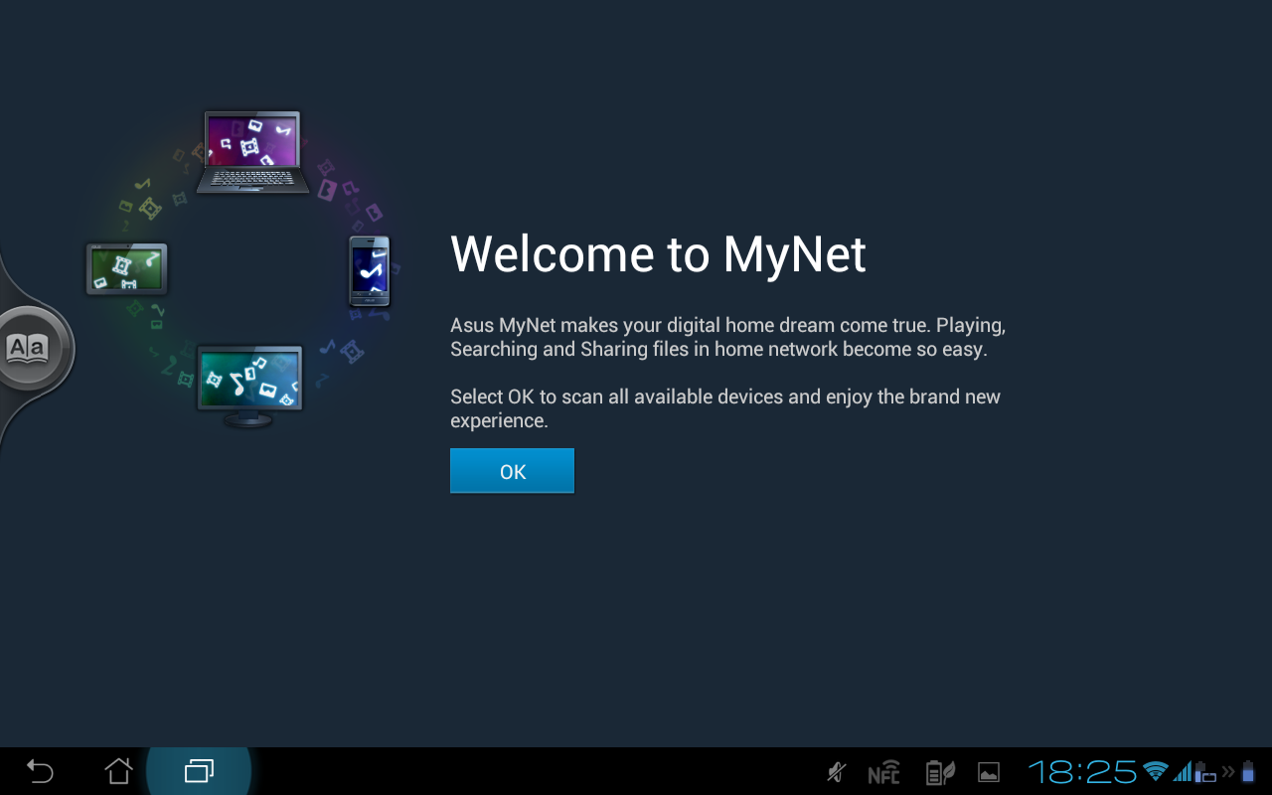The image size is (1272, 795).
Task: Tap the desktop monitor device illustration
Action: coord(249,387)
